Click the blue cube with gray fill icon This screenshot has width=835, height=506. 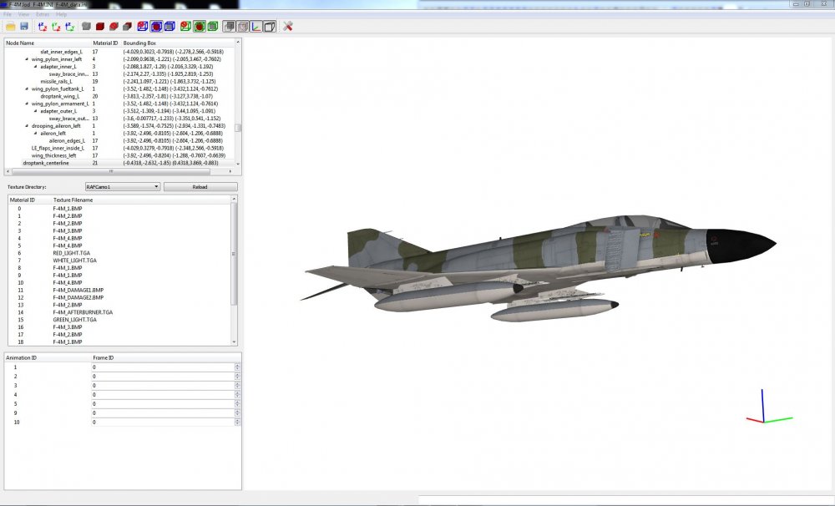point(170,26)
